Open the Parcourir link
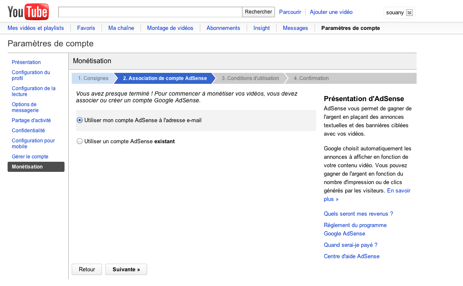 pos(290,12)
